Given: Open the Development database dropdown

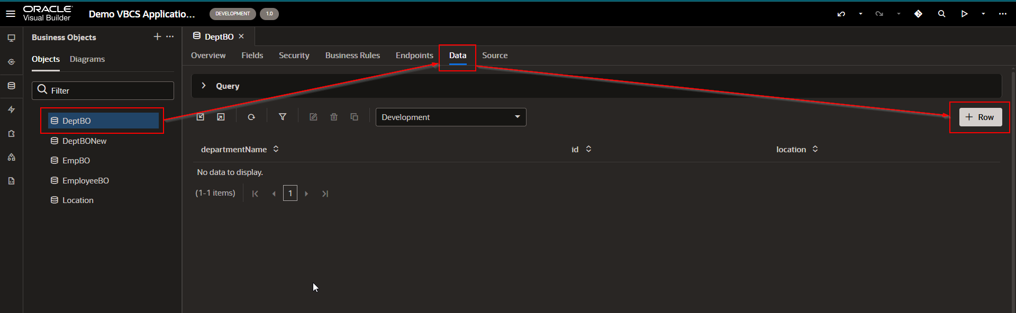Looking at the screenshot, I should (451, 117).
